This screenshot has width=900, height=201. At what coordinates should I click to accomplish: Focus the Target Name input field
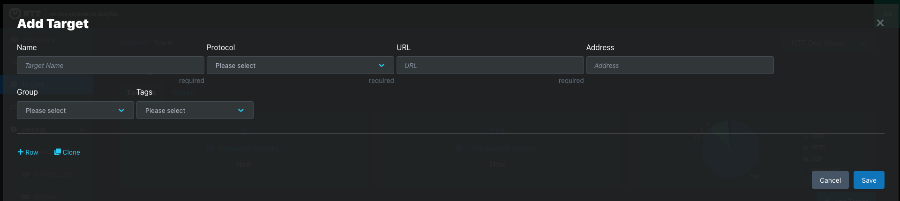pos(111,65)
